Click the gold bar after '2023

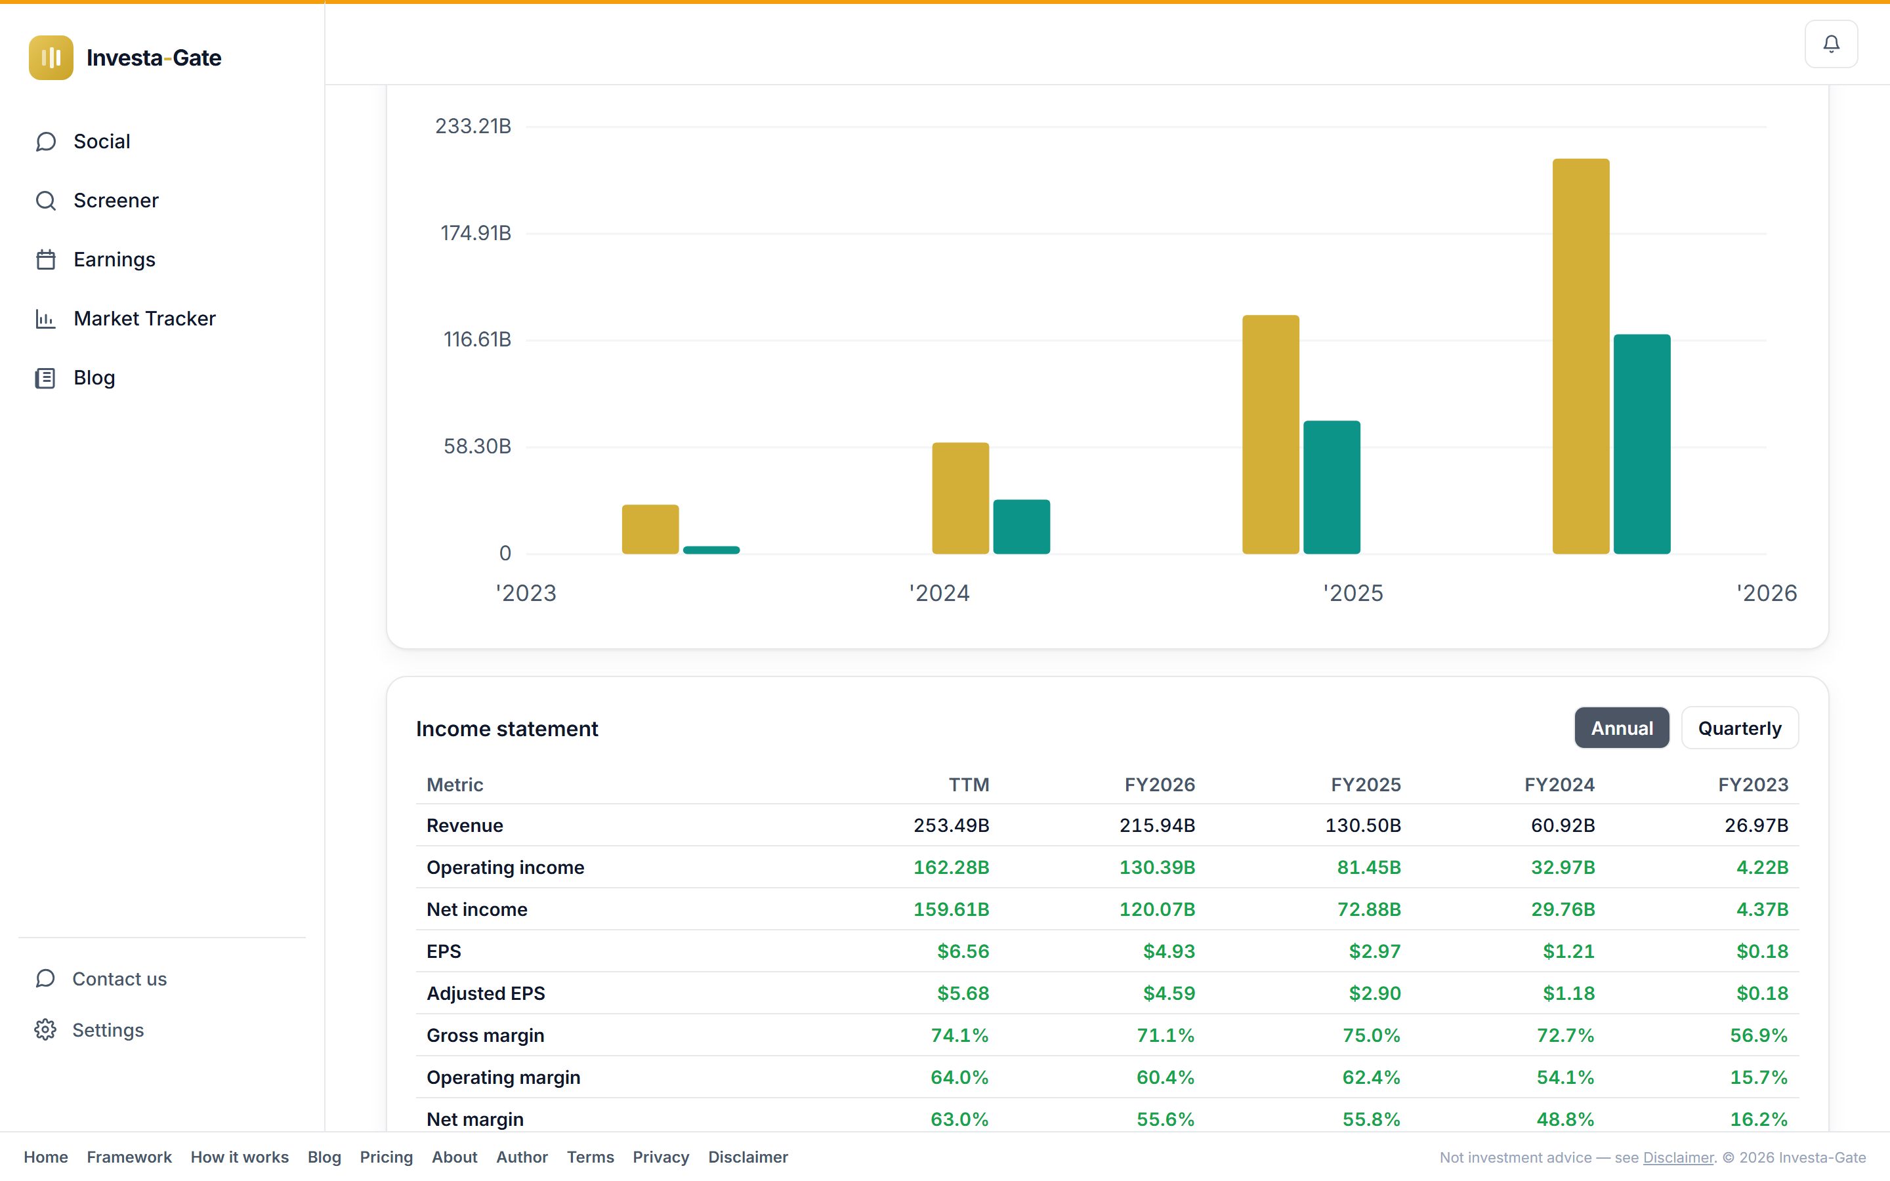(650, 529)
